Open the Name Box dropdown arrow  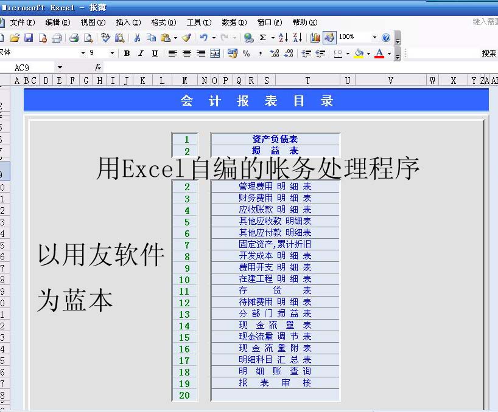pos(60,67)
